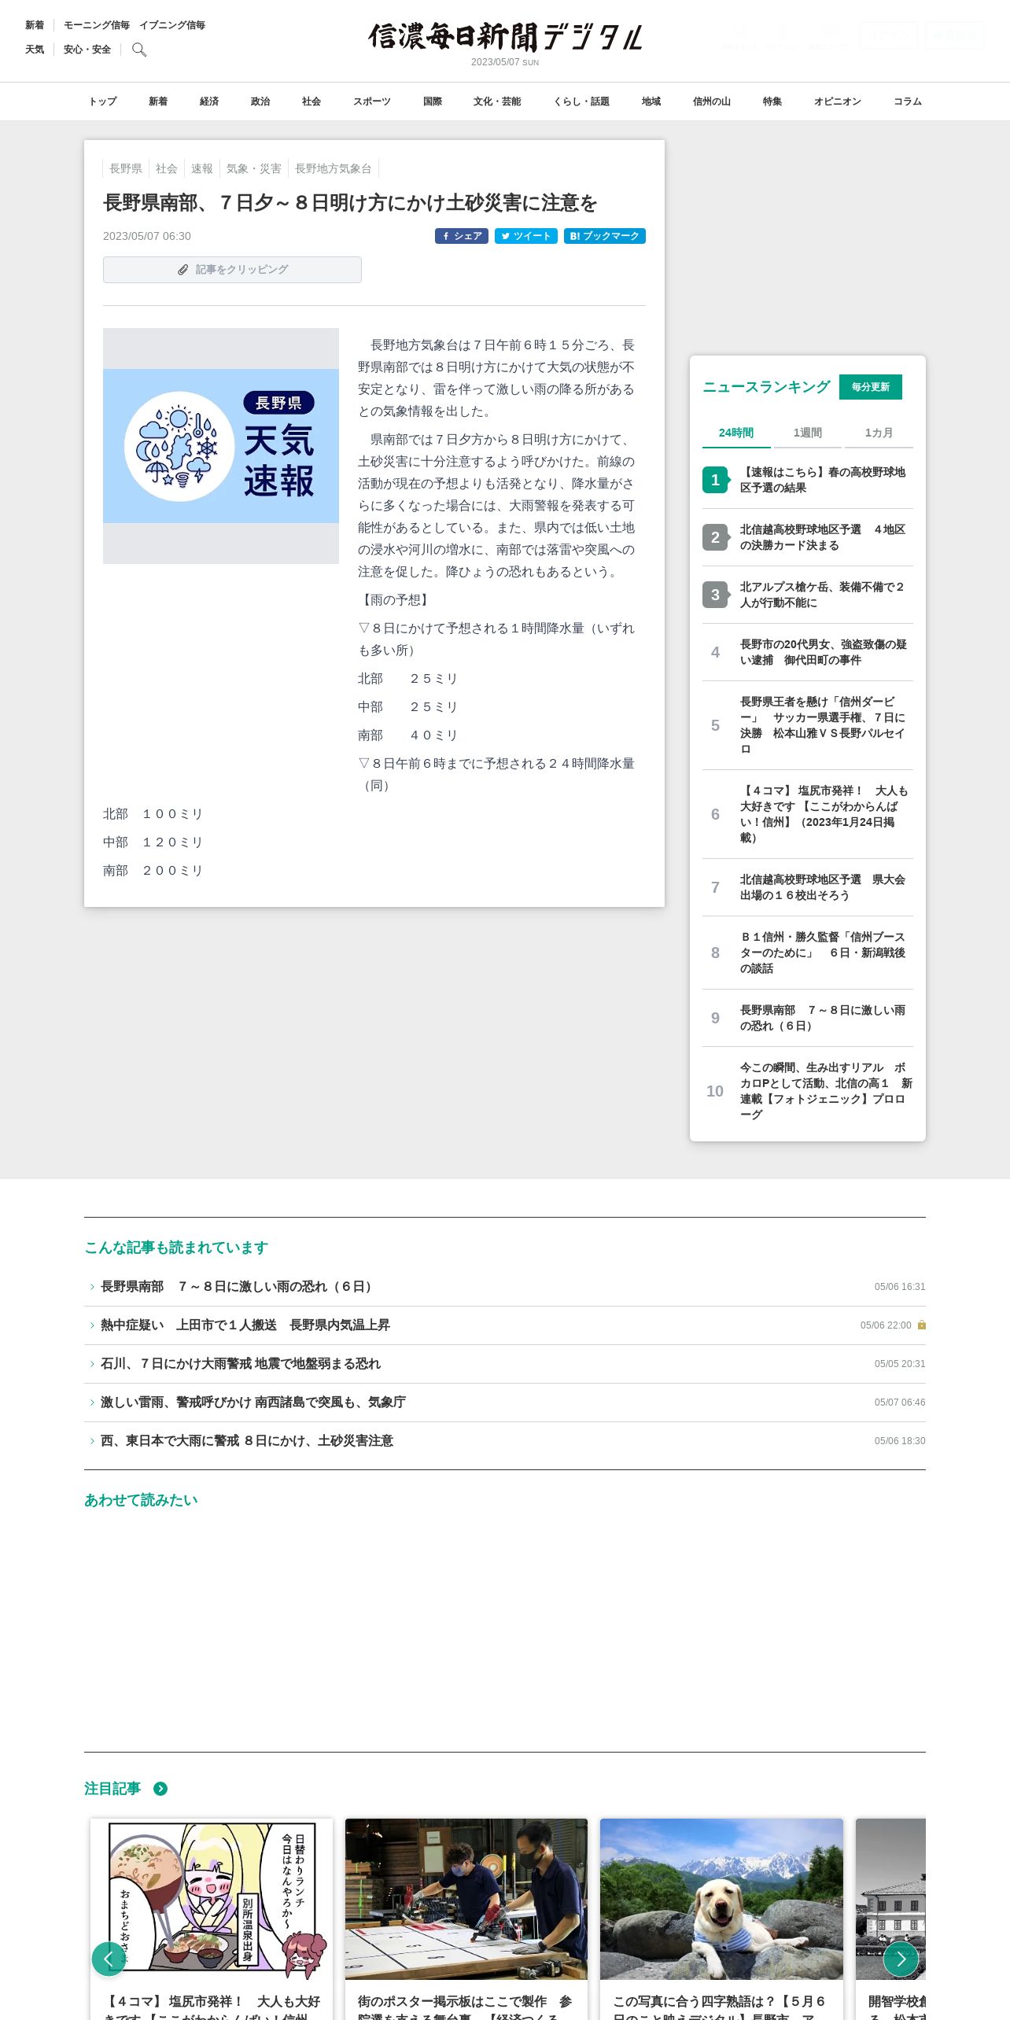Open the 社会 navigation bar item
This screenshot has width=1010, height=2020.
tap(311, 101)
